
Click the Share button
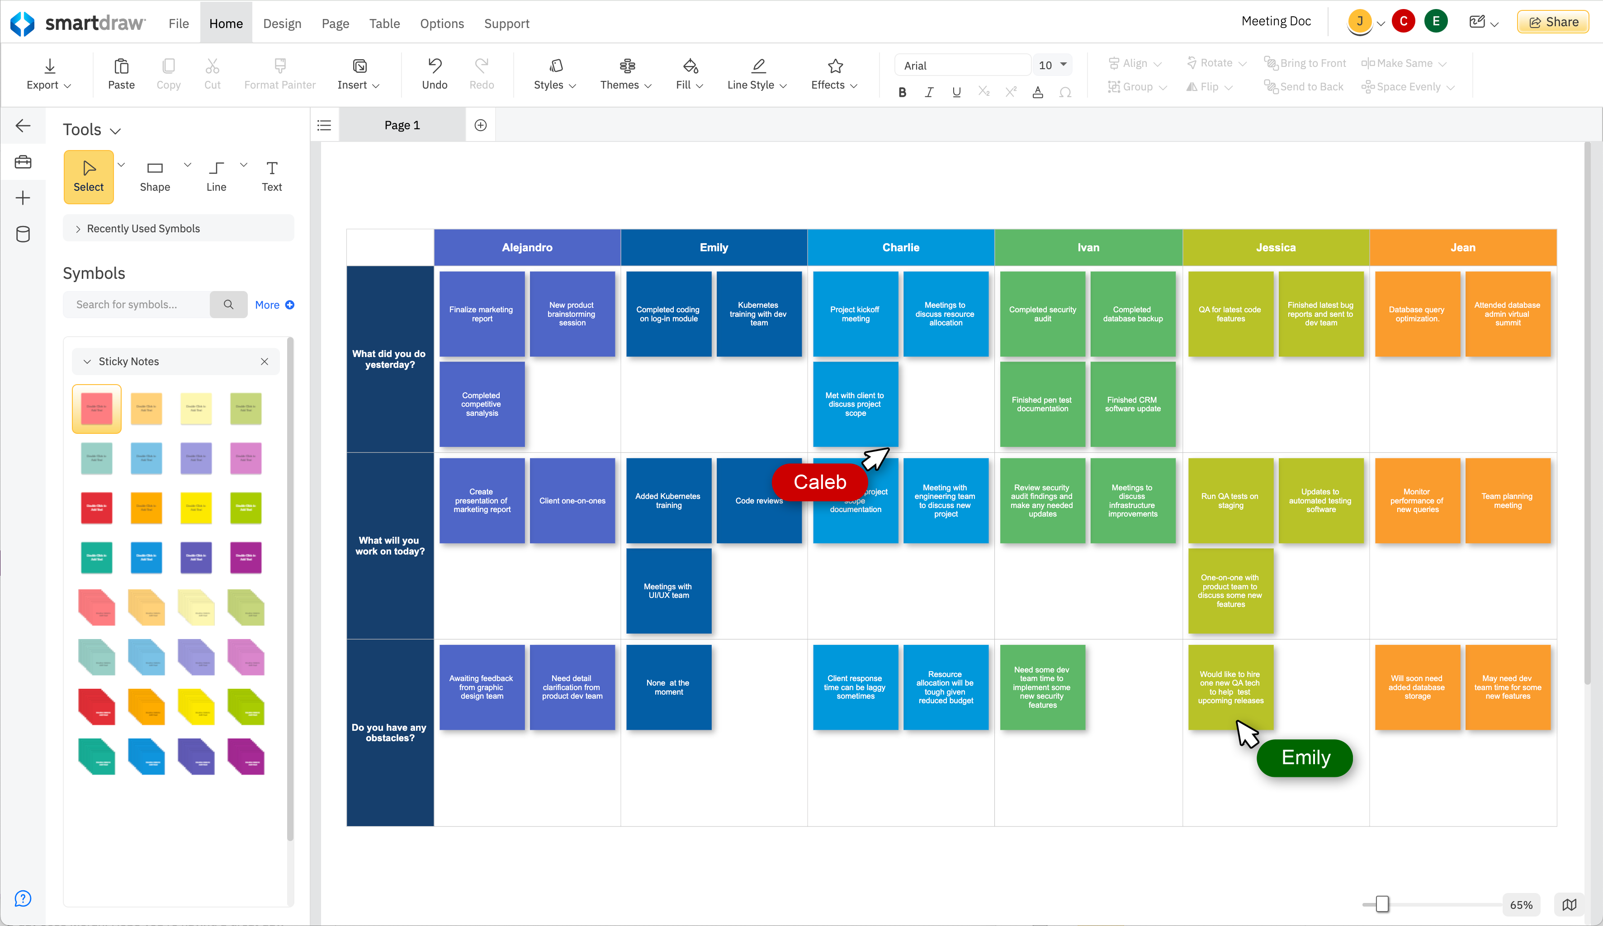(1553, 22)
